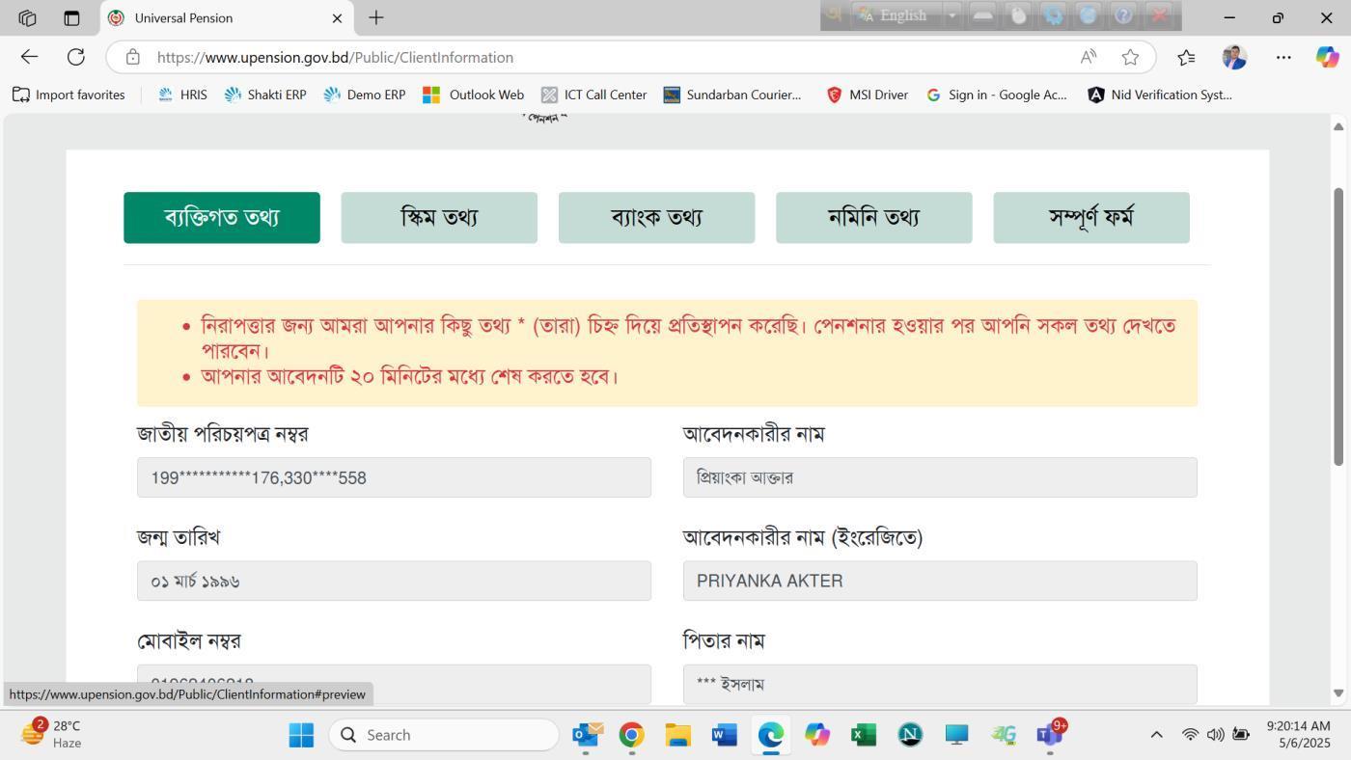
Task: Open File Explorer from the taskbar
Action: click(x=677, y=735)
